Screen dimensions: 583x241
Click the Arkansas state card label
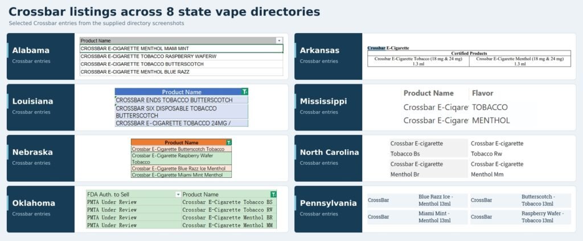click(319, 51)
